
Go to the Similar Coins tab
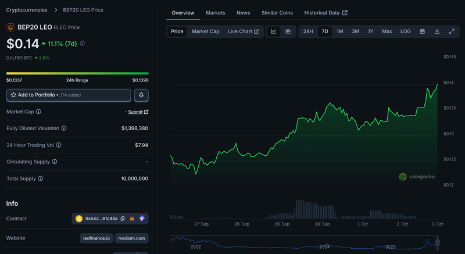point(277,13)
